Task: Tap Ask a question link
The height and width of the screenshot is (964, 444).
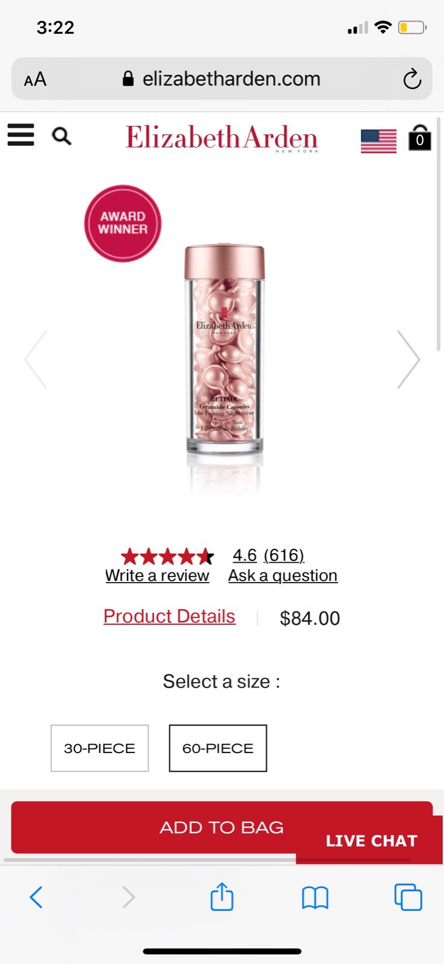Action: [x=283, y=575]
